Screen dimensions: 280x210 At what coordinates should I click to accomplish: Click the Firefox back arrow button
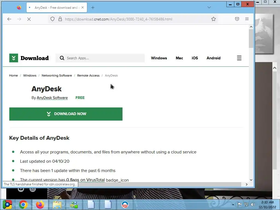click(x=9, y=19)
